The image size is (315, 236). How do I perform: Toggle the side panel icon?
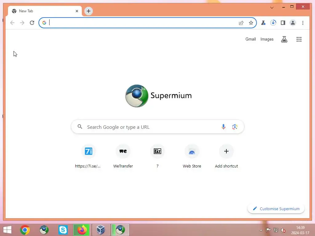[283, 23]
